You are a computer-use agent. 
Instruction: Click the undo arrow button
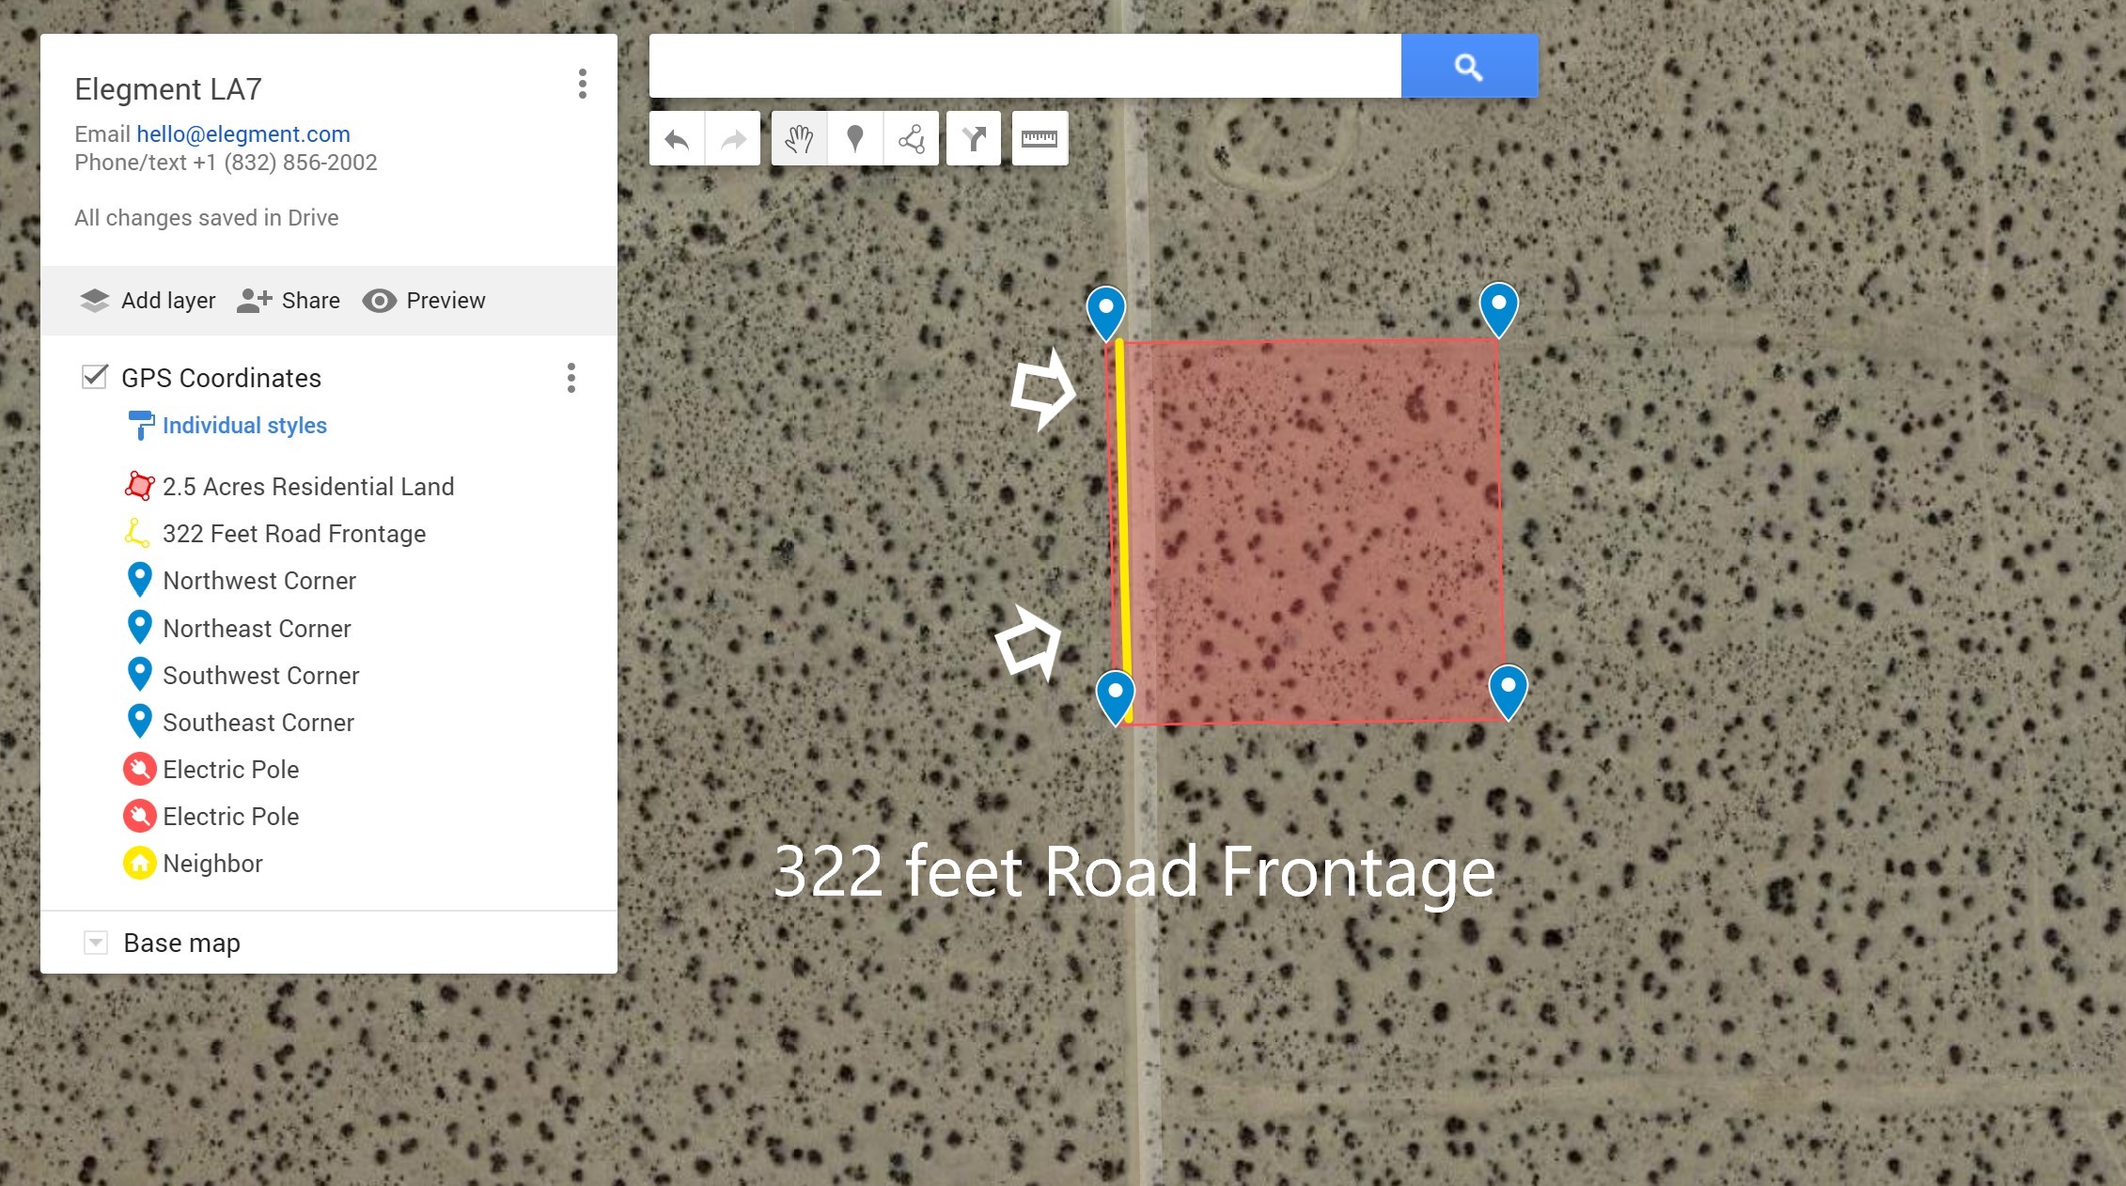[677, 140]
